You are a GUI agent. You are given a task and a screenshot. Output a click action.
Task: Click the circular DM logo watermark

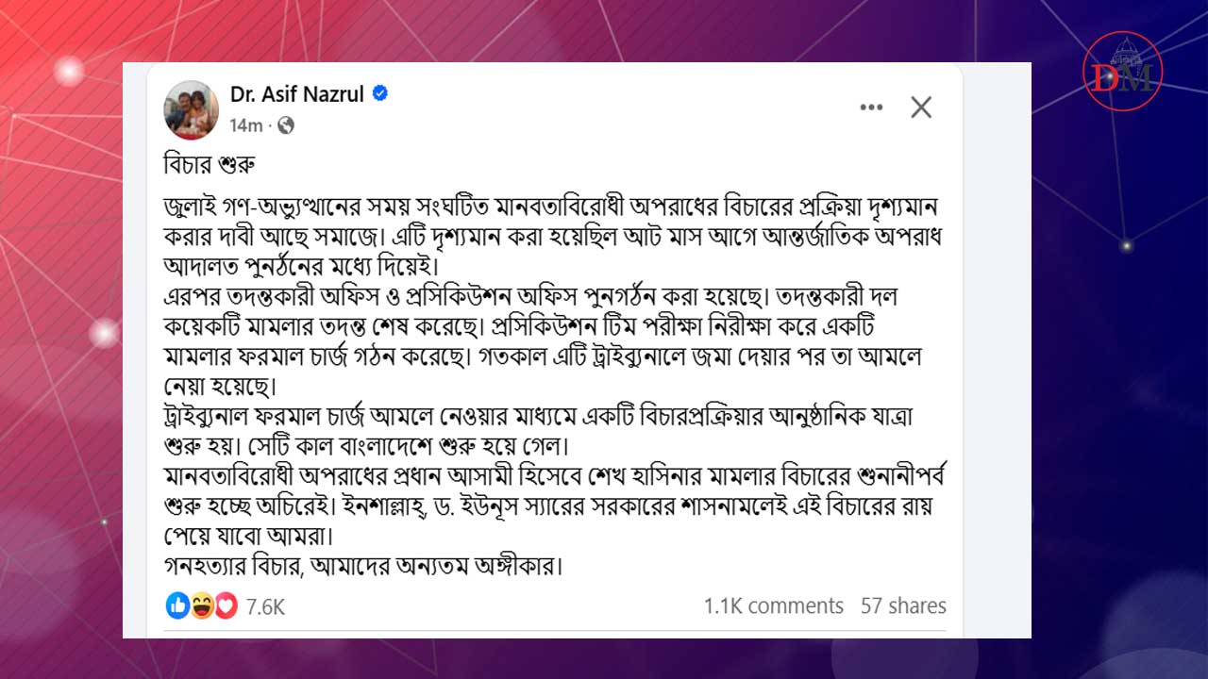(1122, 71)
